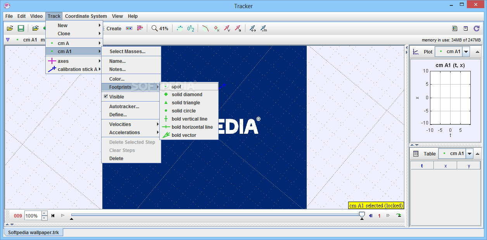Click the calibration tools icon
487x240 pixels.
(140, 28)
